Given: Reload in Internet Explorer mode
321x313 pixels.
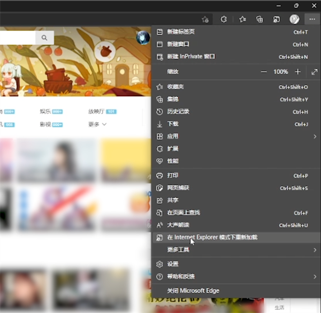Looking at the screenshot, I should [236, 238].
